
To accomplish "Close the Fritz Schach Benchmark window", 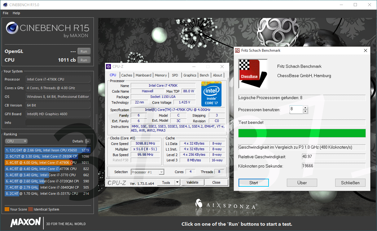I will [366, 50].
